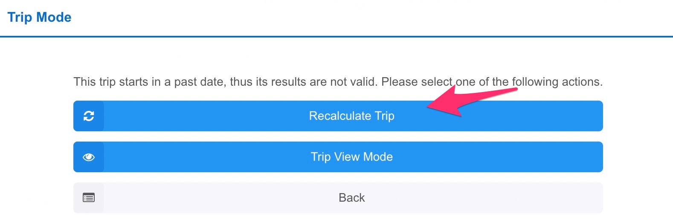Go Back to the previous screen
This screenshot has height=220, width=673.
338,198
